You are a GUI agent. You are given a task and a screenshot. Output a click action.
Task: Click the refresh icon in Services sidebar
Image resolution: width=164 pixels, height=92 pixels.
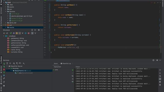pyautogui.click(x=4, y=82)
